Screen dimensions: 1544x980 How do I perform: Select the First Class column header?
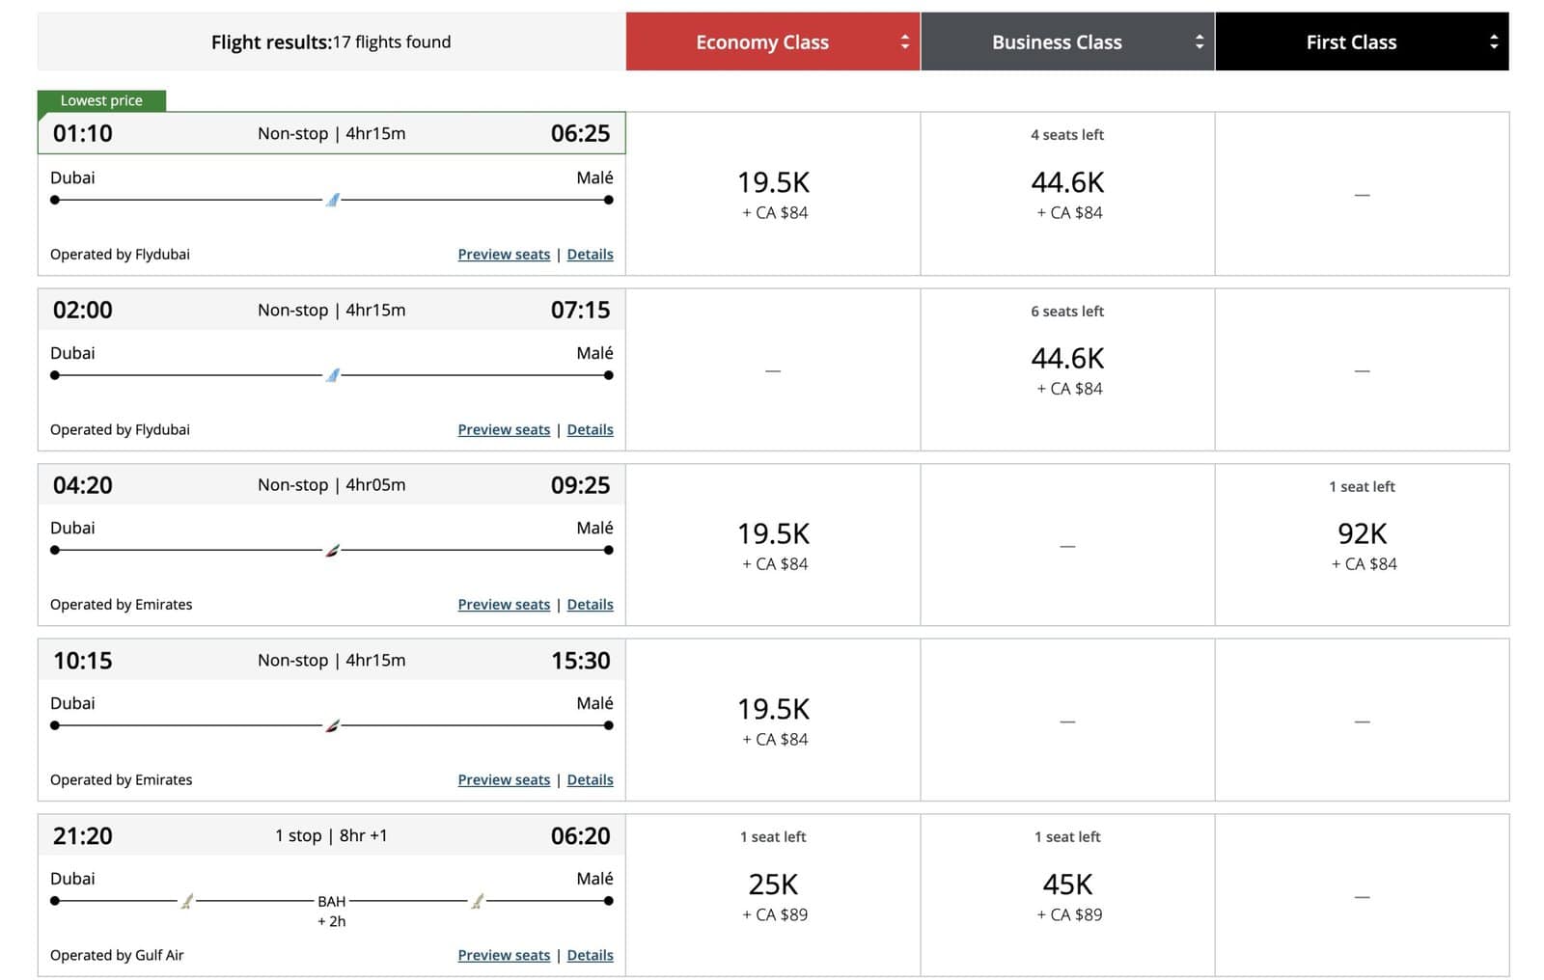(x=1350, y=41)
